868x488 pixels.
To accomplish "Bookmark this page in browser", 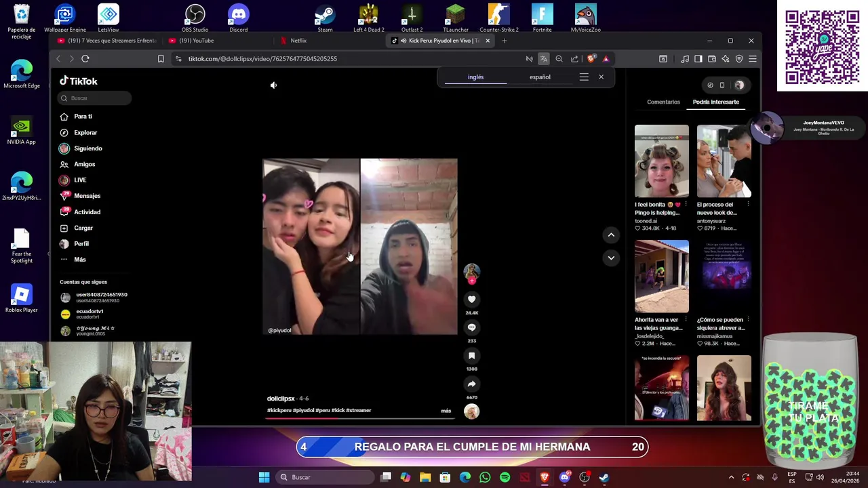I will point(161,59).
